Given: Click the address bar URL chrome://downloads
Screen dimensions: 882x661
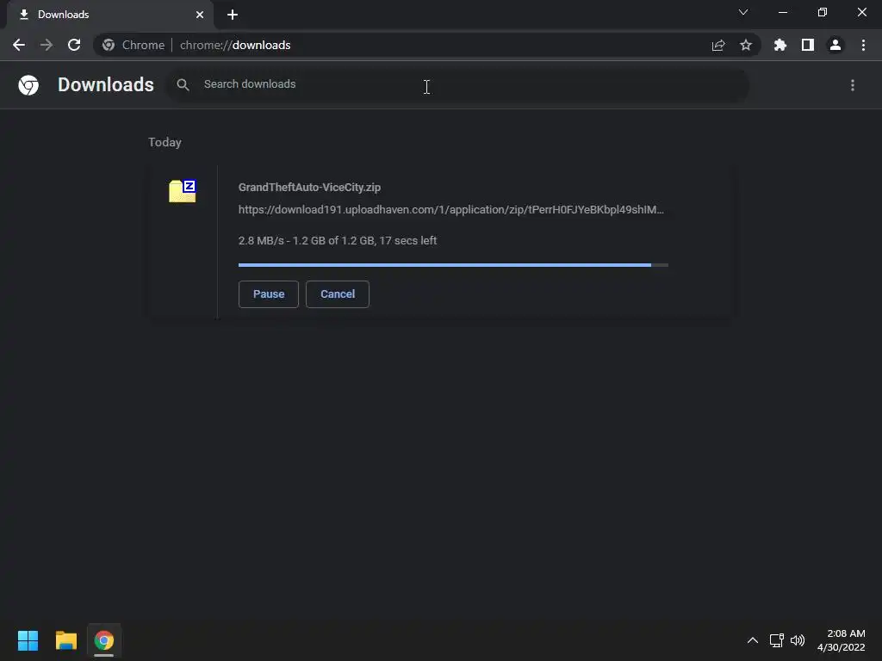Looking at the screenshot, I should [235, 45].
